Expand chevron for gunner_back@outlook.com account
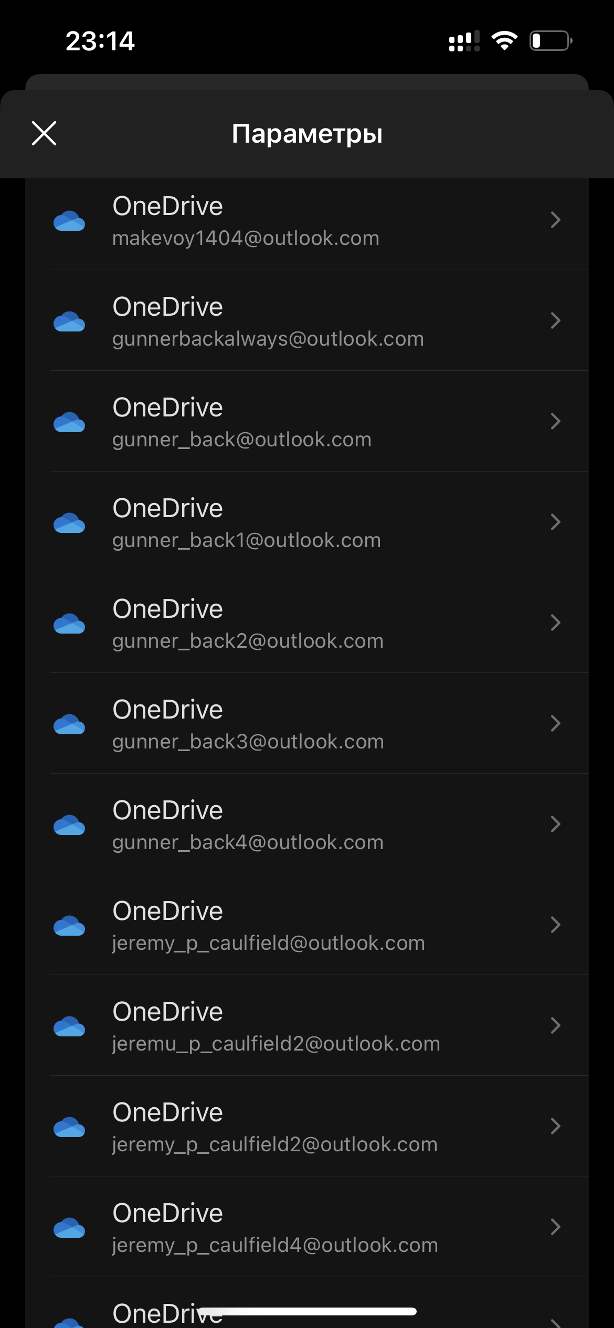This screenshot has width=614, height=1328. point(556,421)
